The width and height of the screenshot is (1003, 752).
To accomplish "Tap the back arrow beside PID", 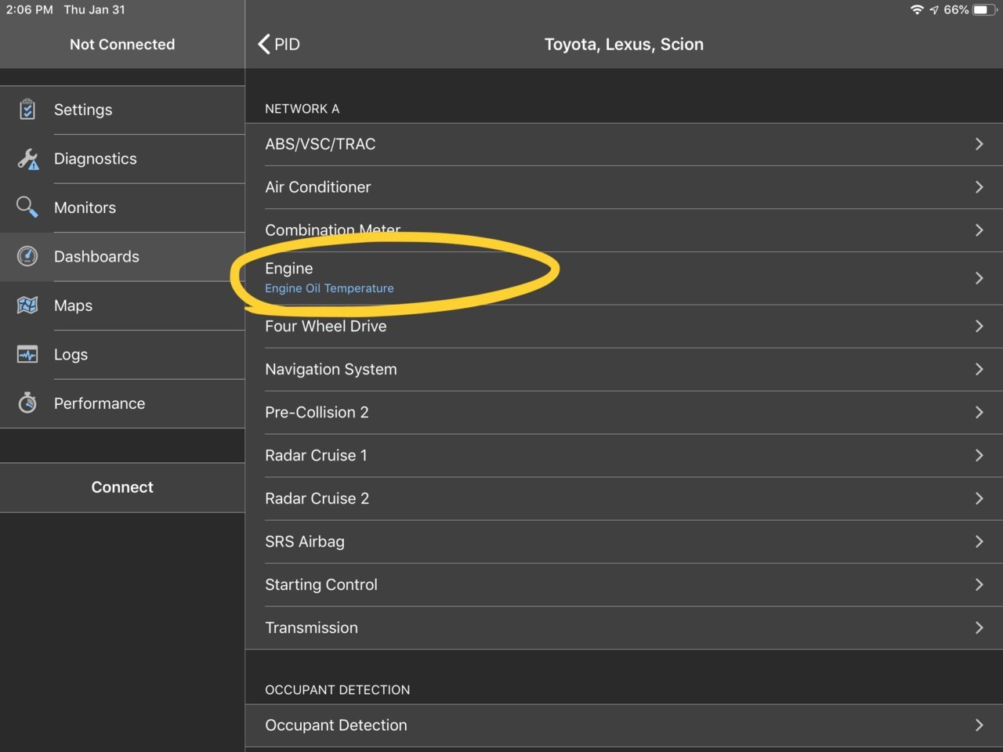I will pyautogui.click(x=264, y=44).
